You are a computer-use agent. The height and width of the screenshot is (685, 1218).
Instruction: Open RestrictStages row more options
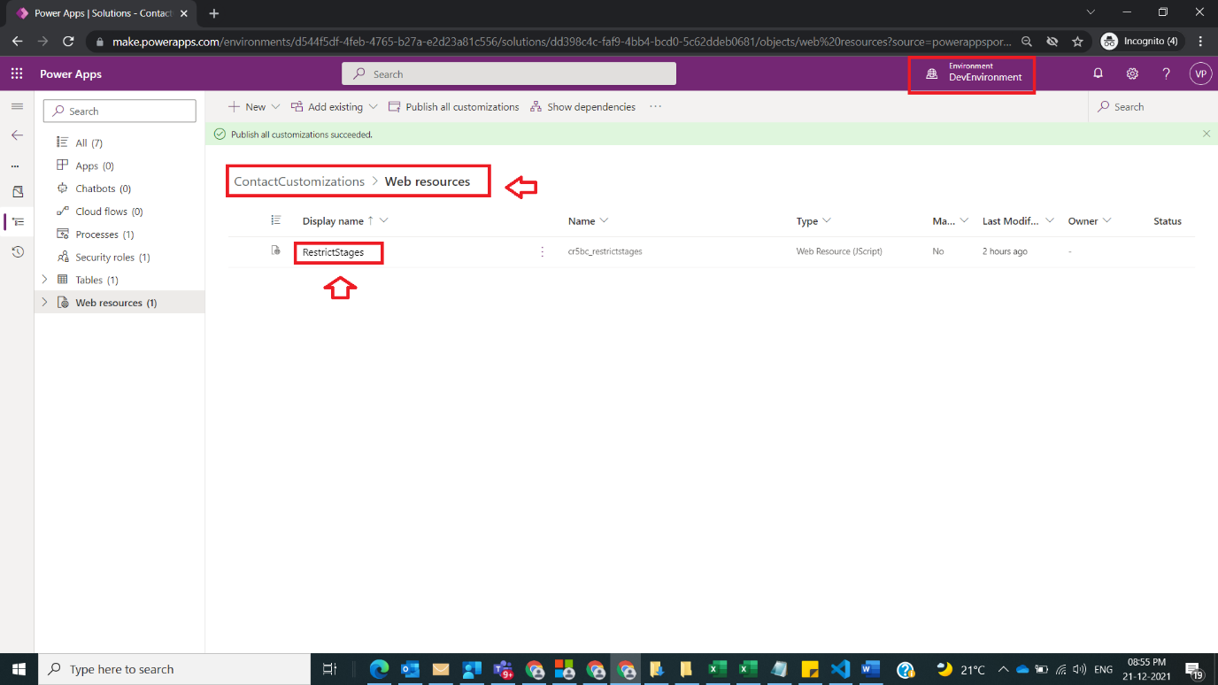(x=543, y=252)
